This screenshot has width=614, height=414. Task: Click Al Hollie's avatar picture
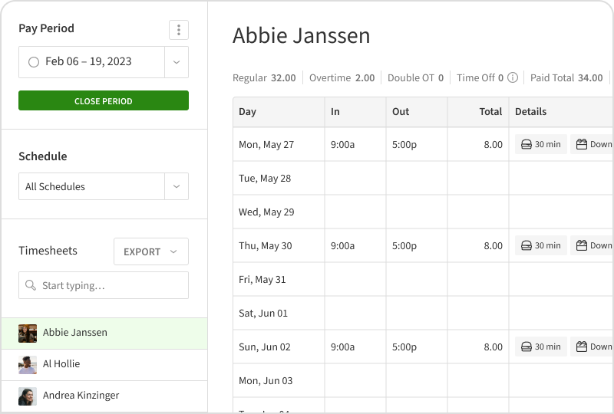coord(28,364)
